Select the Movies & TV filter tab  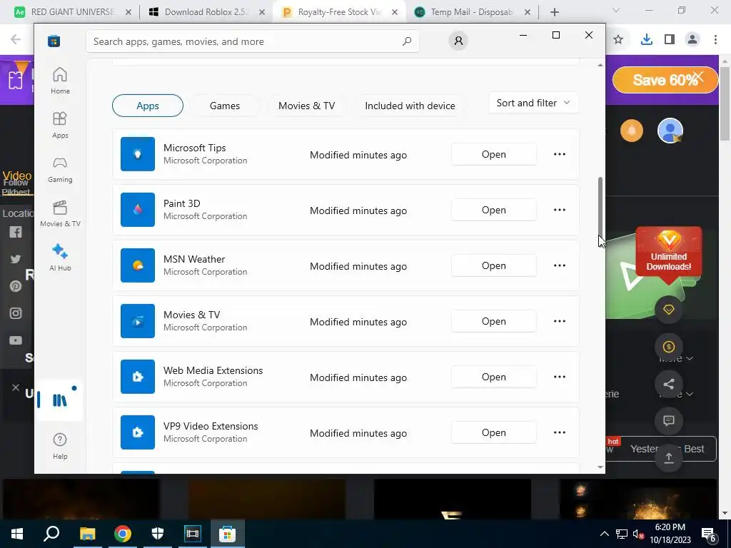(307, 106)
